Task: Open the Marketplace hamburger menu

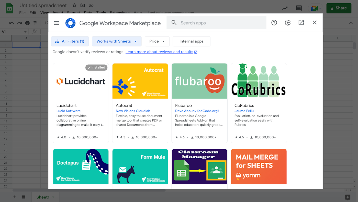Action: (57, 23)
